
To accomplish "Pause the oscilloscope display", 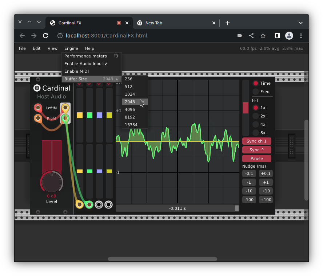I will tap(257, 159).
